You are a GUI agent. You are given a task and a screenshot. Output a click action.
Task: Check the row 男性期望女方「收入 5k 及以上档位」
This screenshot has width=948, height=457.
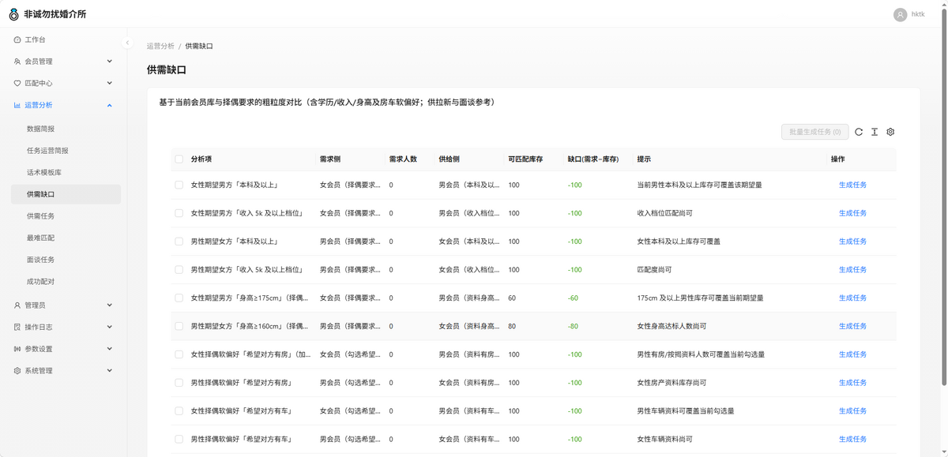point(179,270)
